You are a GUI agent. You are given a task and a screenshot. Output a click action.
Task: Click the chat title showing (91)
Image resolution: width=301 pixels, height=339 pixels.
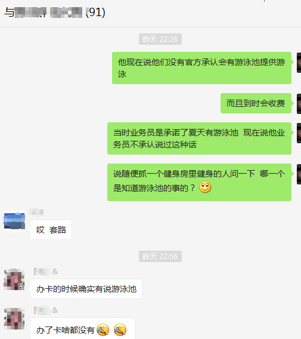[55, 13]
